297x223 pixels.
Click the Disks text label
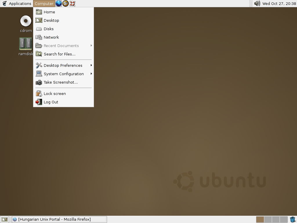point(48,29)
